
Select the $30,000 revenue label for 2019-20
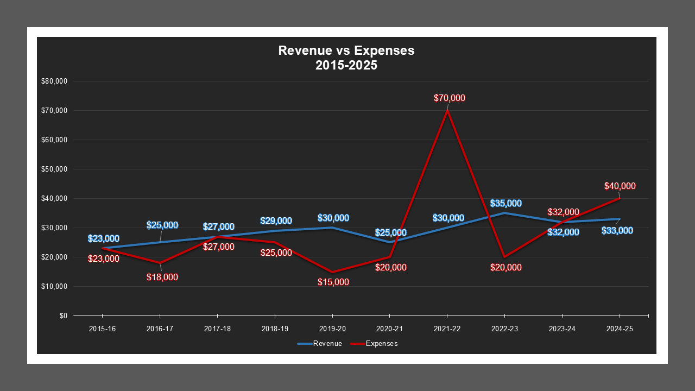point(333,218)
